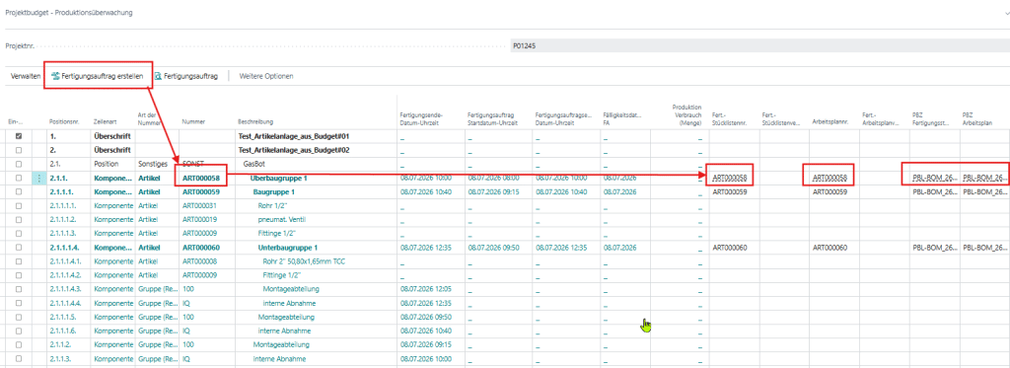Uncheck the checkbox in row 1. Überschrift

click(x=19, y=136)
